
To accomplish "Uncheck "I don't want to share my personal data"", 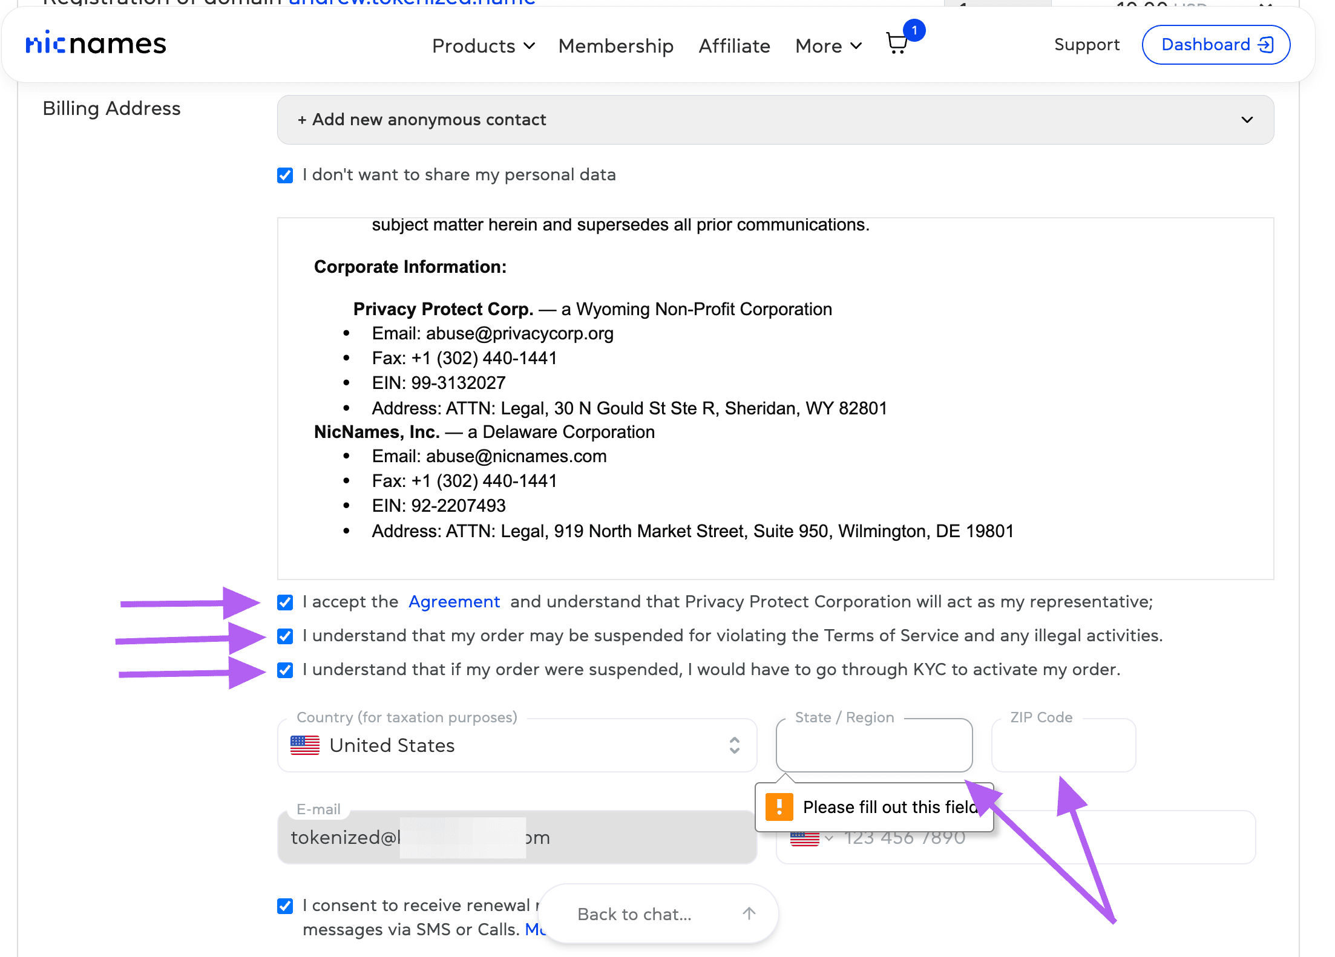I will (x=285, y=175).
